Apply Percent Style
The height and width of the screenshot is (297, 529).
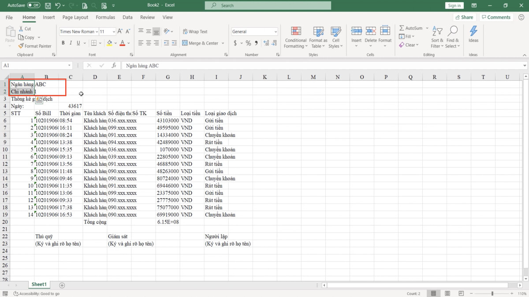248,43
